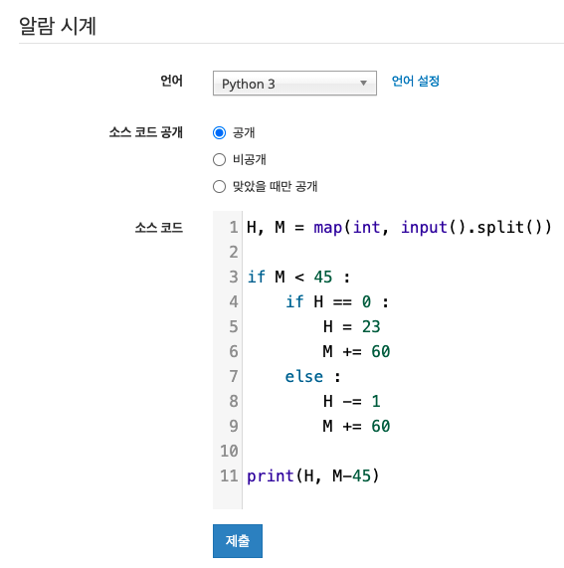Click code line 9 'M += 60'
This screenshot has height=568, width=564.
[x=356, y=426]
